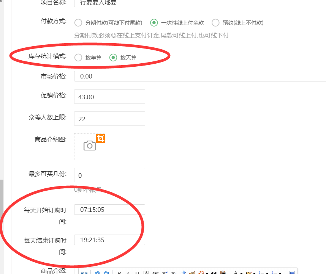This screenshot has height=274, width=326.
Task: Apply superscript formatting in the editor
Action: (x=165, y=273)
